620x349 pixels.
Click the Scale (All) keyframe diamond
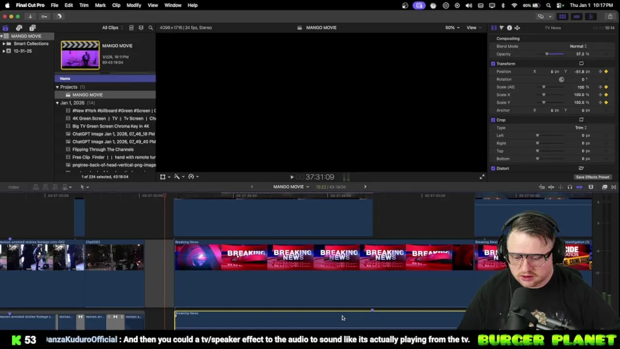[x=606, y=87]
